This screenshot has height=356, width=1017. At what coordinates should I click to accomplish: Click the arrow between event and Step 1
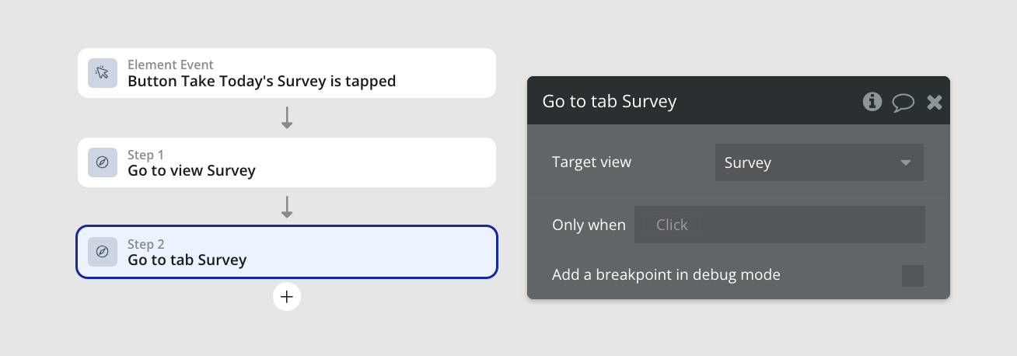(287, 117)
